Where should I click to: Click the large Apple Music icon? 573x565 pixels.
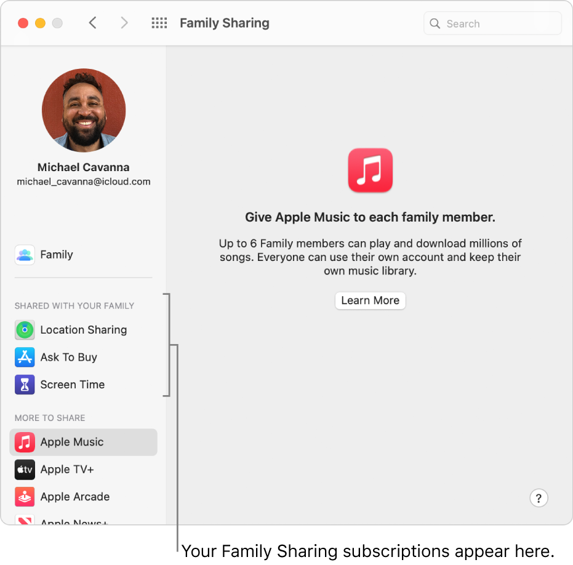click(x=370, y=170)
